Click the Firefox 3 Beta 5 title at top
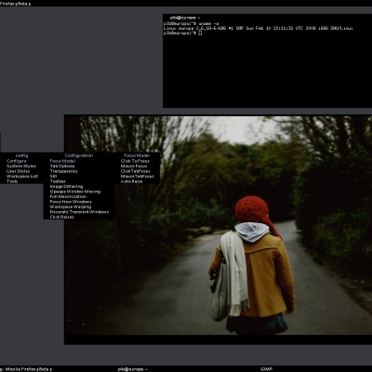The height and width of the screenshot is (372, 372). tap(15, 4)
